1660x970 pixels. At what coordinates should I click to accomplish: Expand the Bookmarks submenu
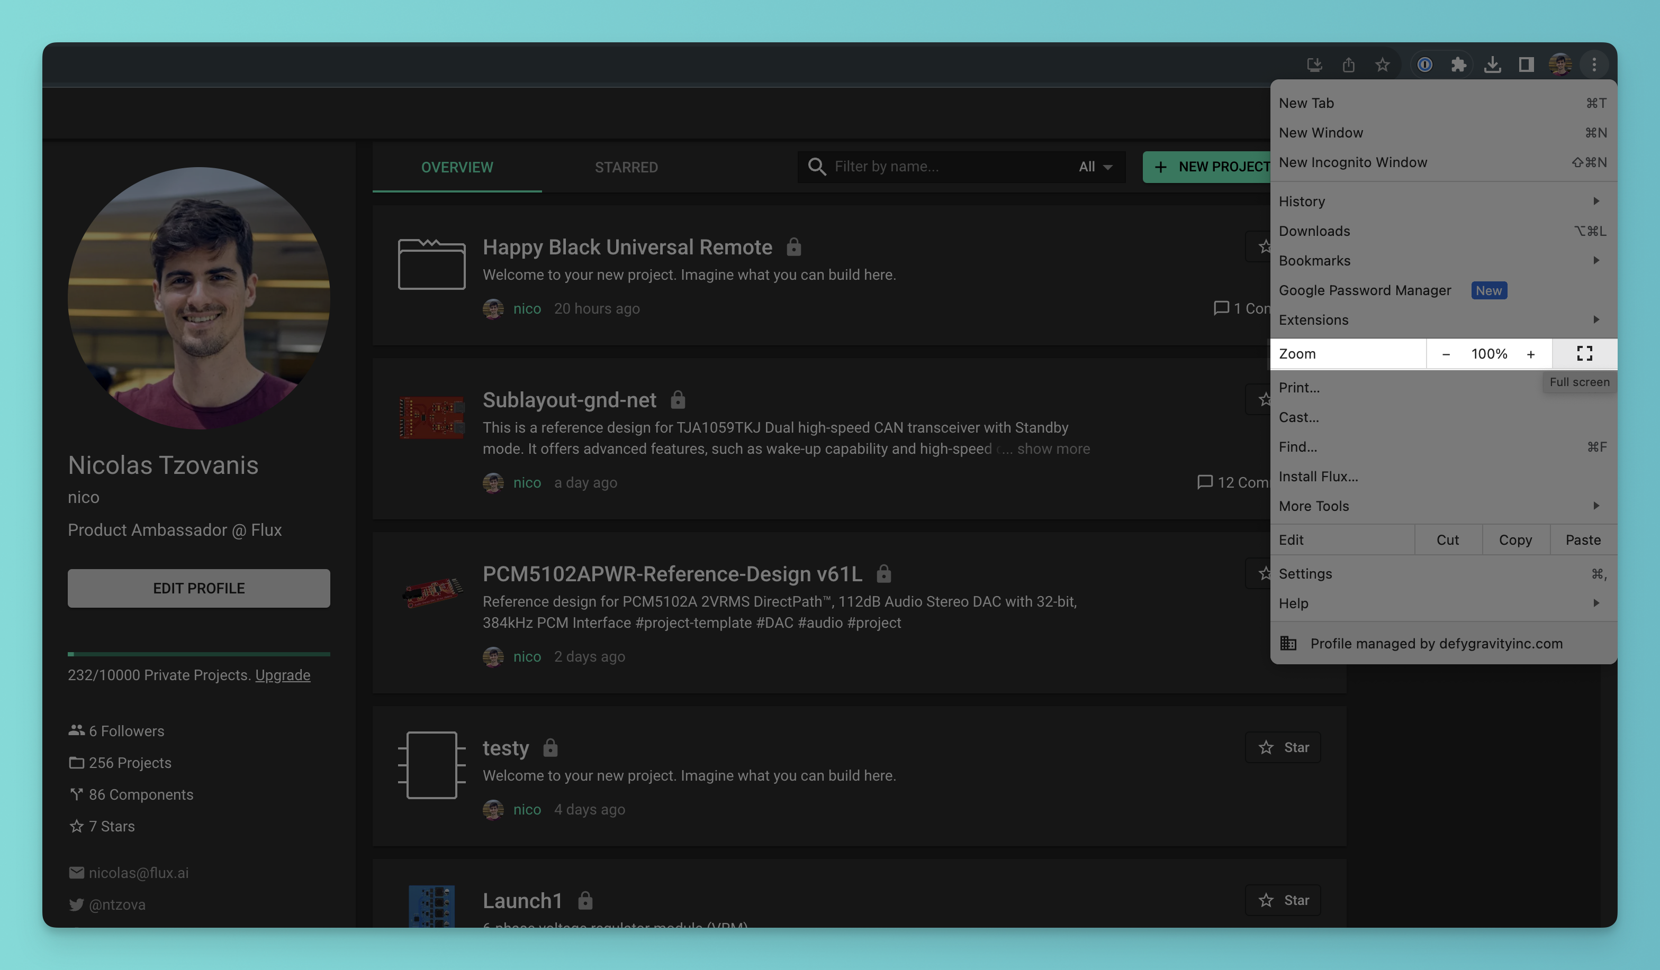click(x=1444, y=261)
